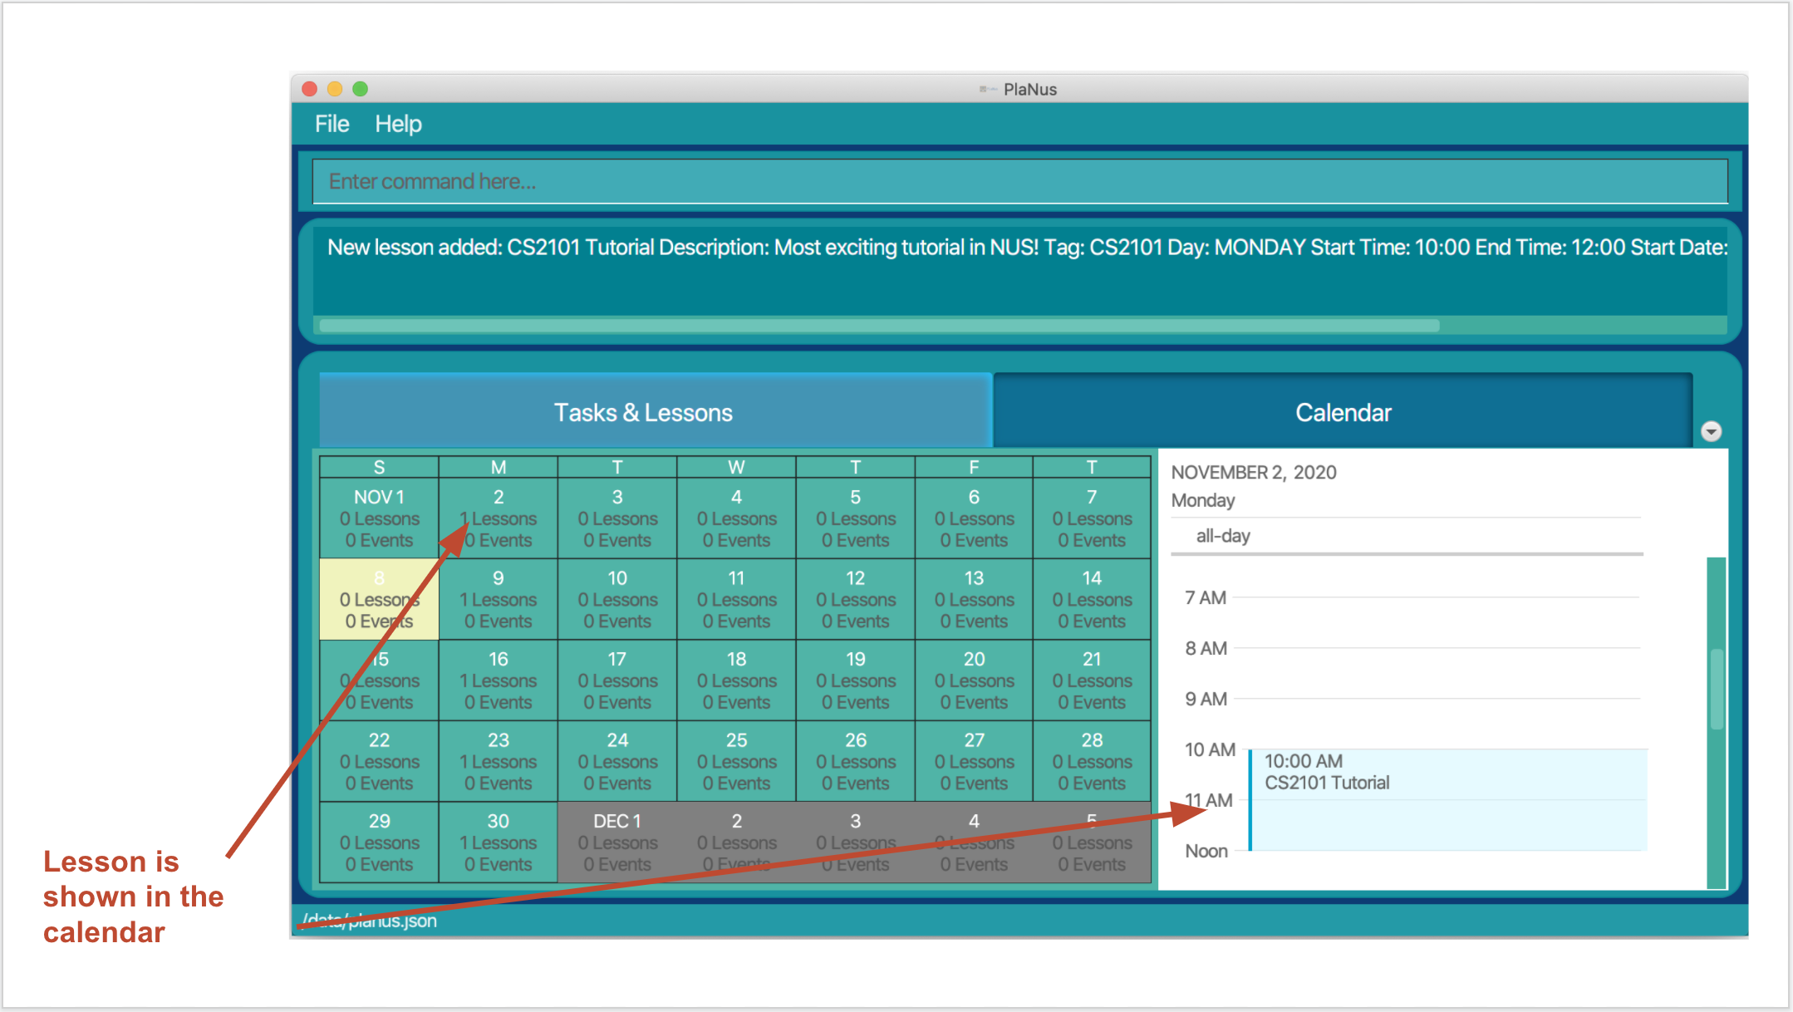
Task: Click the 'New lesson added' result message
Action: 1027,247
